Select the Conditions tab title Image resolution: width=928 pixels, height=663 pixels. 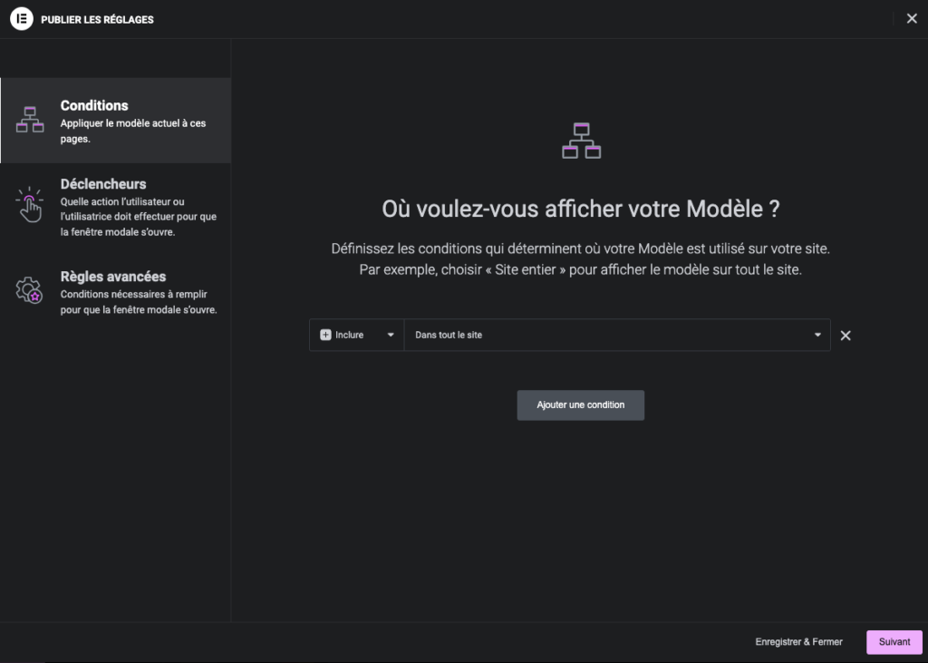tap(94, 105)
